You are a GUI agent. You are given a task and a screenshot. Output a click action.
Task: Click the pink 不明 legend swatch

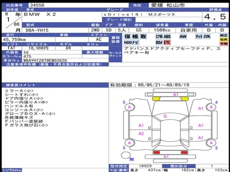(x=224, y=44)
